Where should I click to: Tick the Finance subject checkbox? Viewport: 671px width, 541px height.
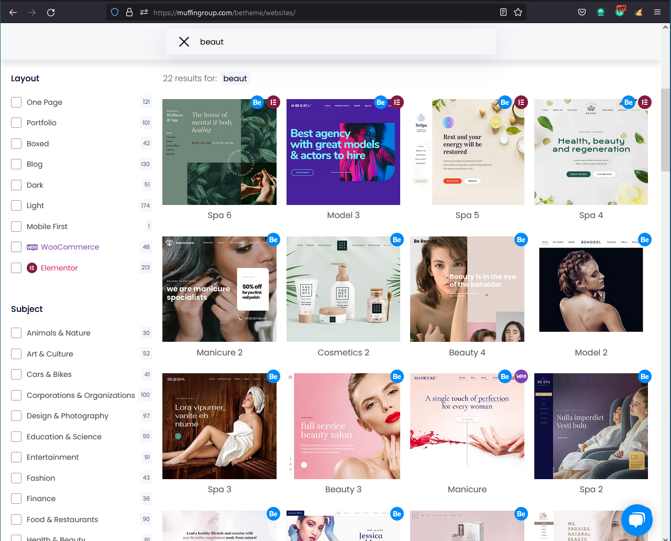tap(16, 499)
